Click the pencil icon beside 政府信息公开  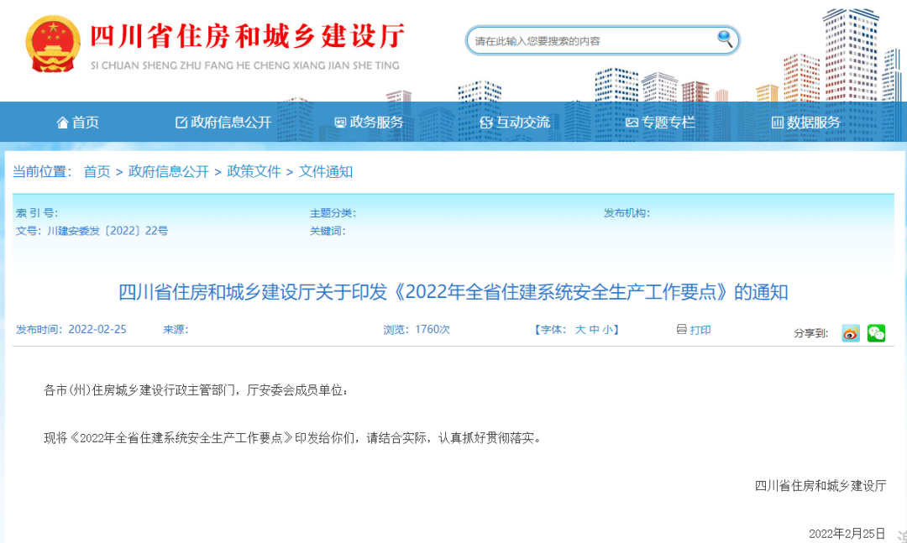coord(181,122)
